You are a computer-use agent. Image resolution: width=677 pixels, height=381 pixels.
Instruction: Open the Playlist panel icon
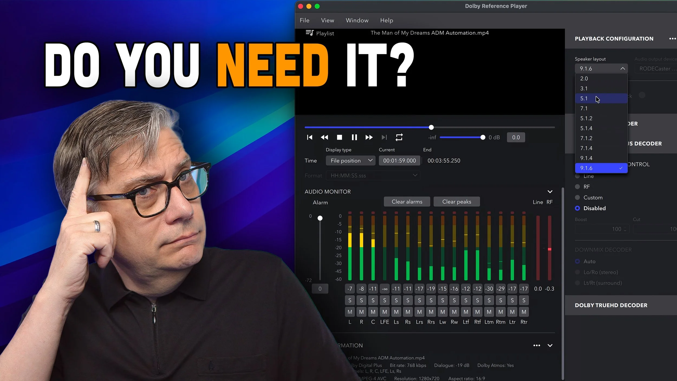pyautogui.click(x=310, y=33)
